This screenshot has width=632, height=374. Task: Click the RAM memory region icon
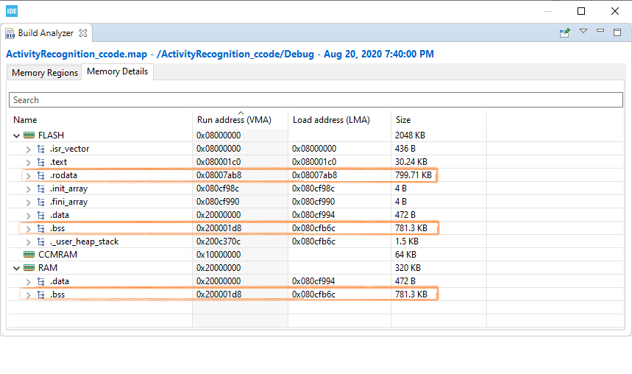click(x=29, y=268)
